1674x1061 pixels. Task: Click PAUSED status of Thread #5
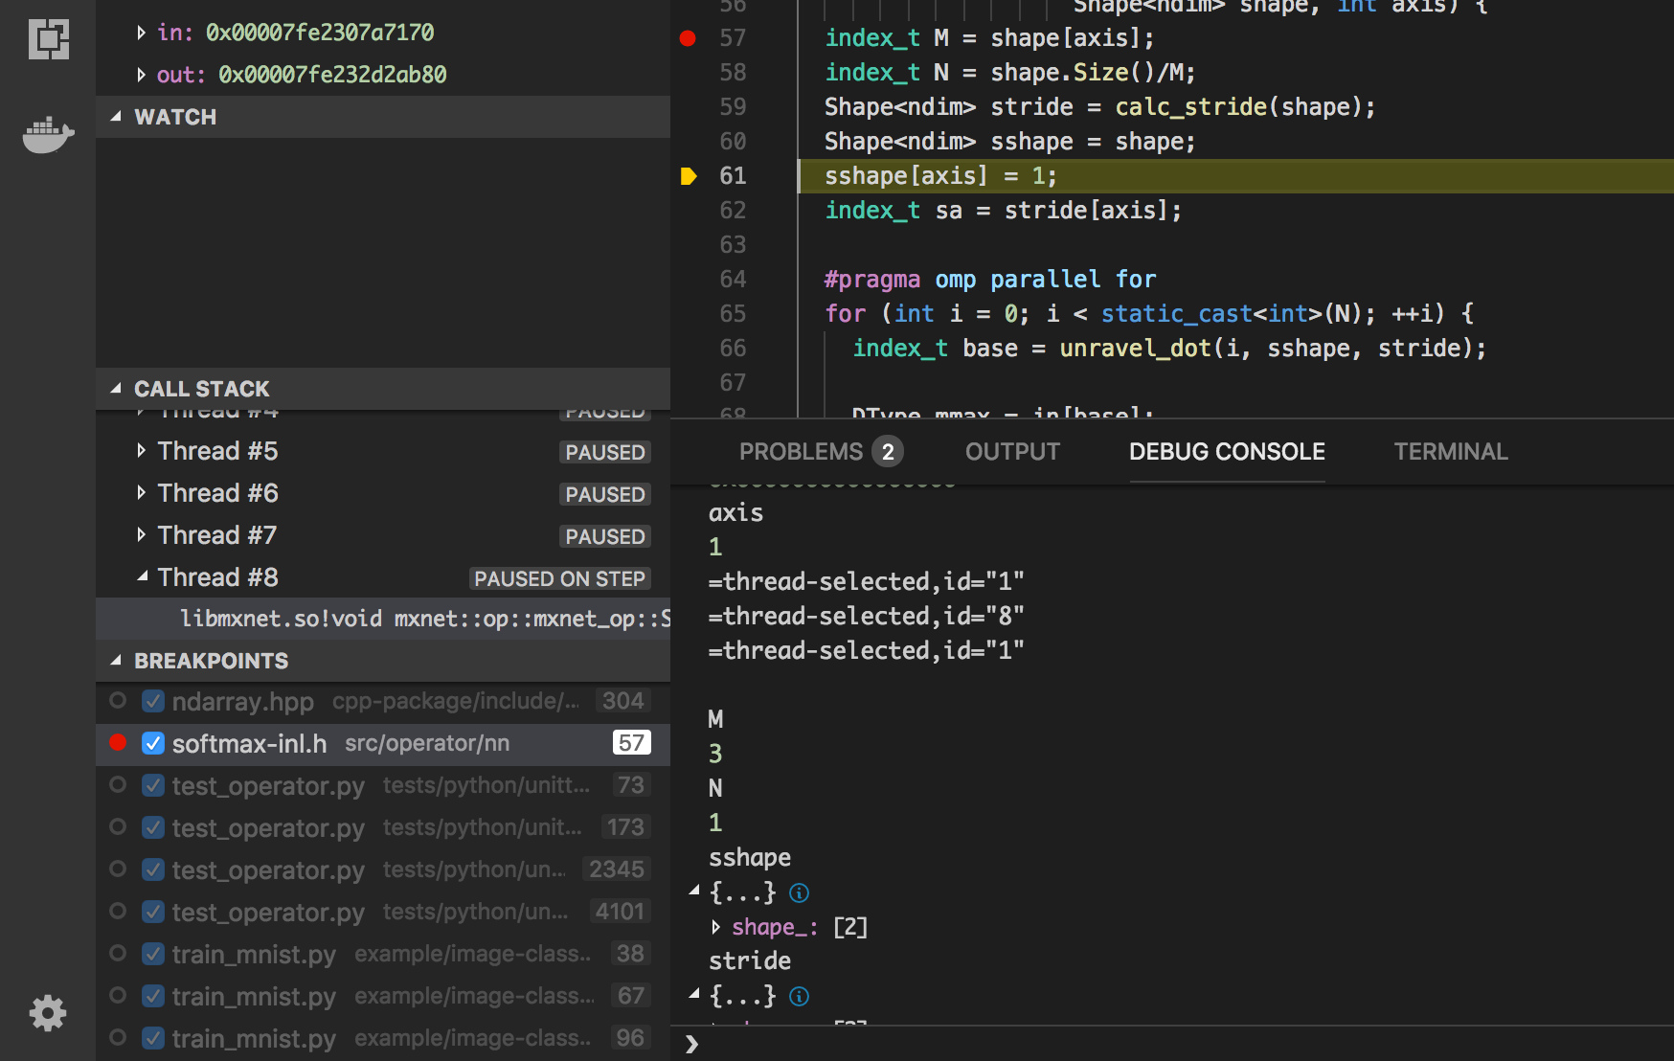click(605, 452)
